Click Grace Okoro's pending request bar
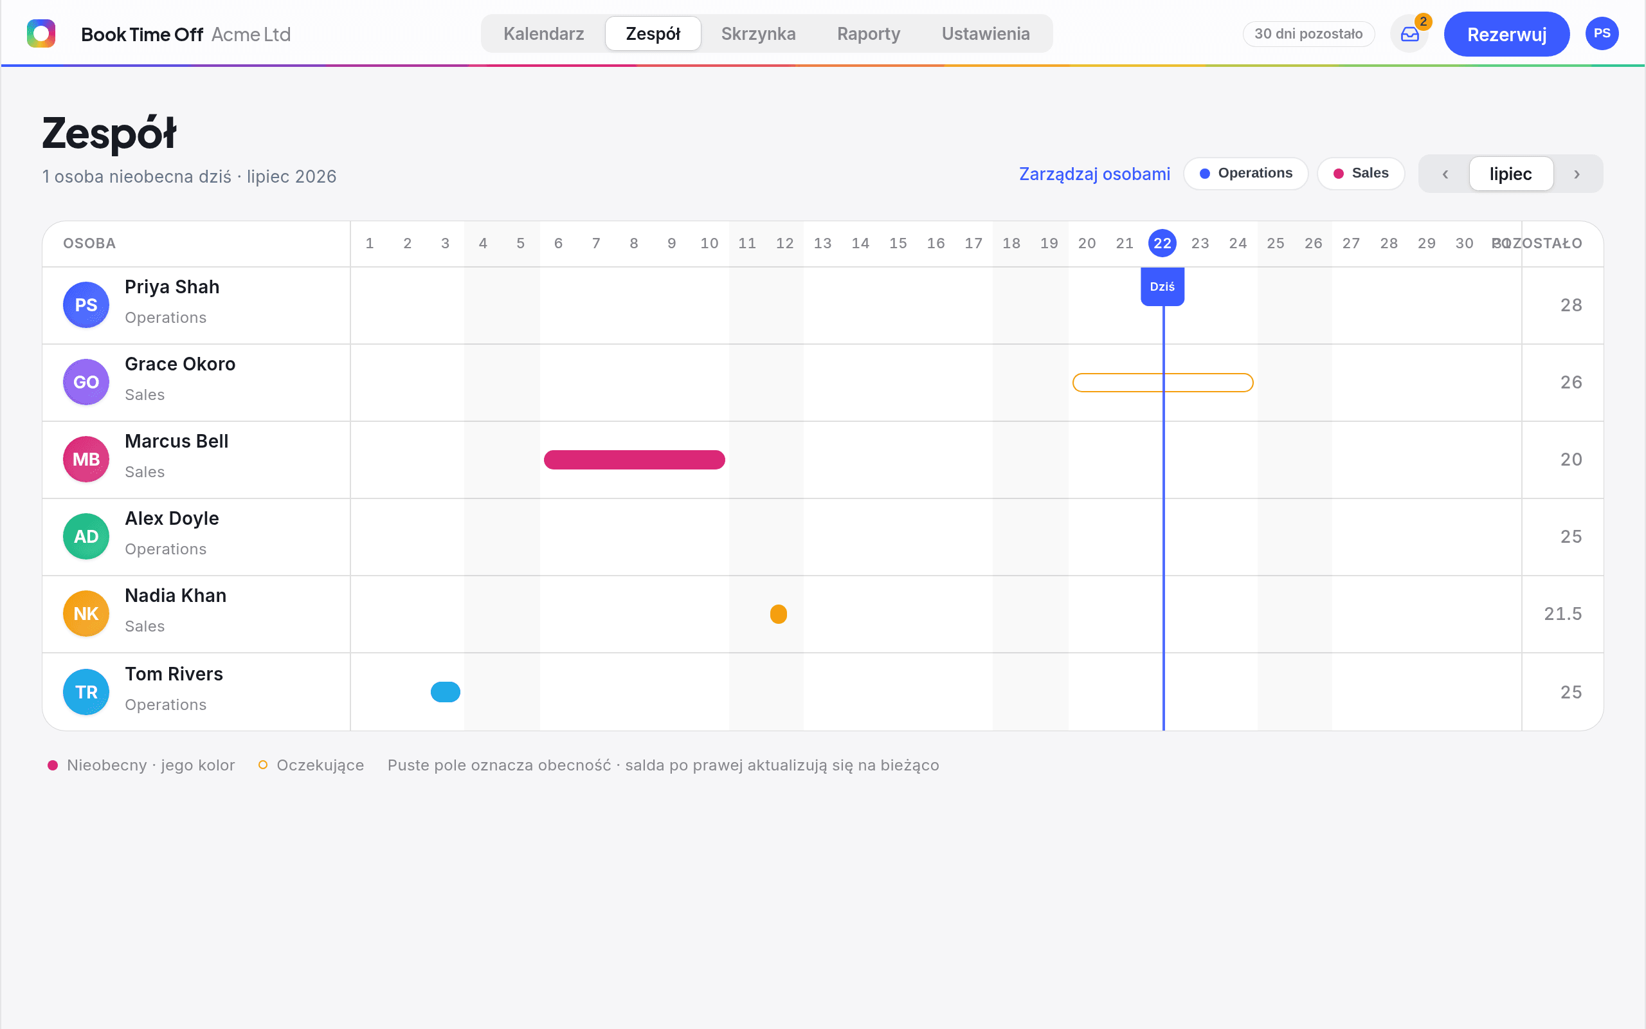The height and width of the screenshot is (1029, 1646). click(1162, 383)
